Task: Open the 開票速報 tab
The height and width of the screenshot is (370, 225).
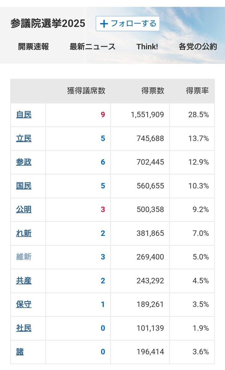Action: [34, 47]
